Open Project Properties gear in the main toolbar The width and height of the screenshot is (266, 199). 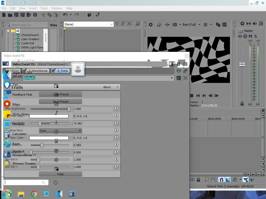(x=35, y=15)
